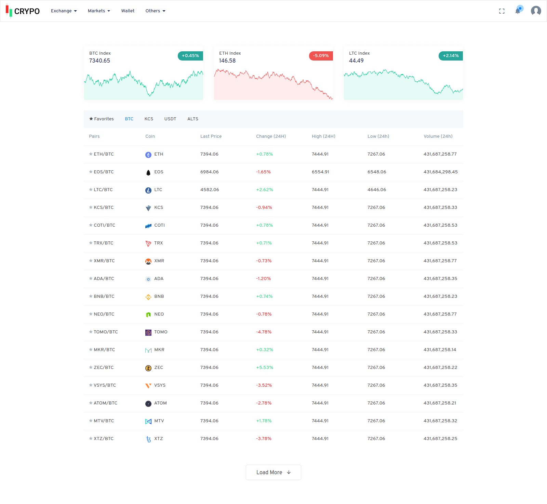Open the user profile avatar
This screenshot has width=547, height=504.
(536, 11)
